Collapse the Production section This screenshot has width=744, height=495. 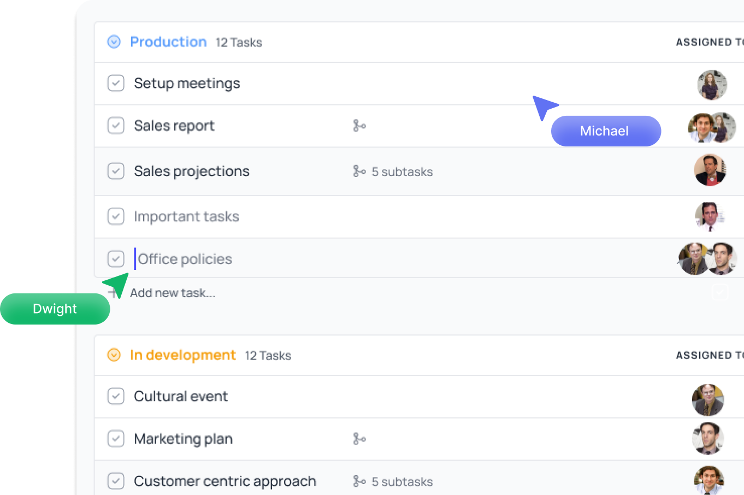tap(114, 42)
